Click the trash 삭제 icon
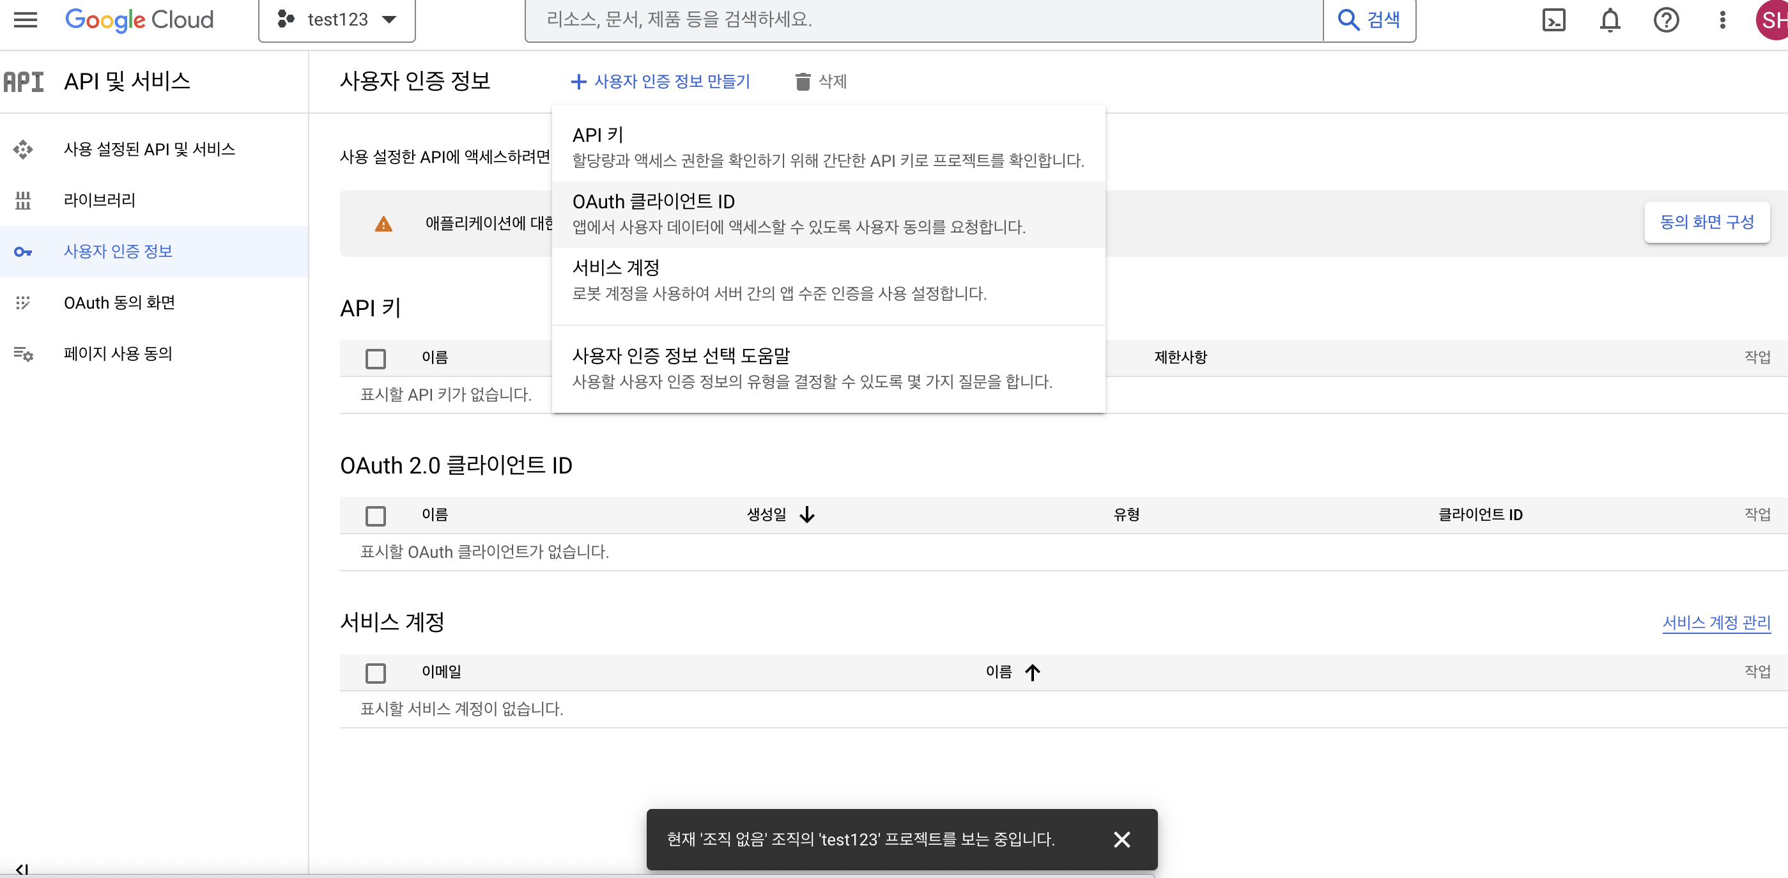The height and width of the screenshot is (878, 1788). [x=803, y=81]
